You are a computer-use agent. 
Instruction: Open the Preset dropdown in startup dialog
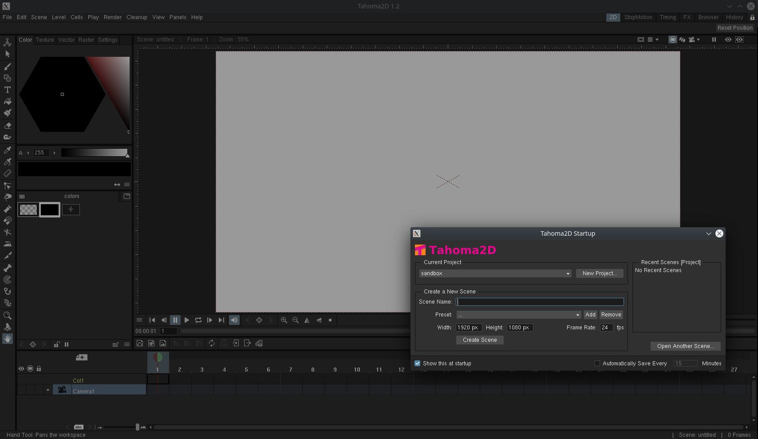(519, 315)
